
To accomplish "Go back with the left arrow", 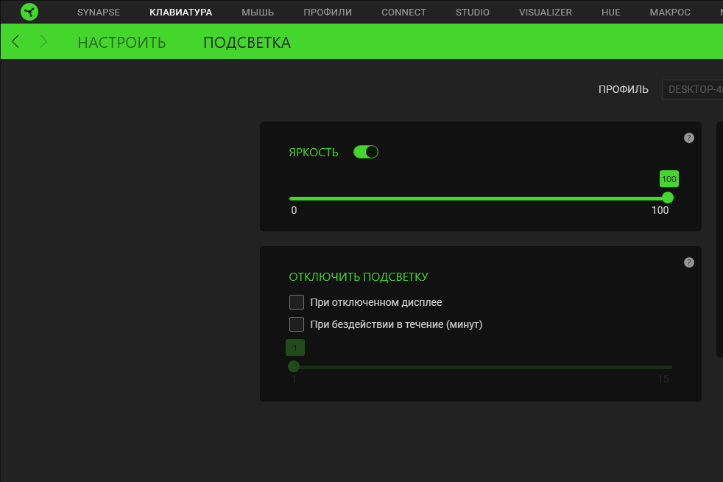I will click(15, 41).
